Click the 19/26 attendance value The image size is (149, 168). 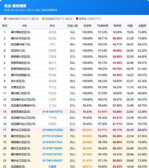click(x=130, y=32)
